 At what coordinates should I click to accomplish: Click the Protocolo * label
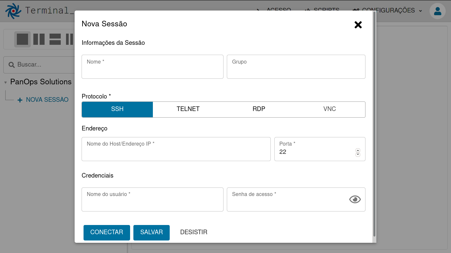coord(96,97)
